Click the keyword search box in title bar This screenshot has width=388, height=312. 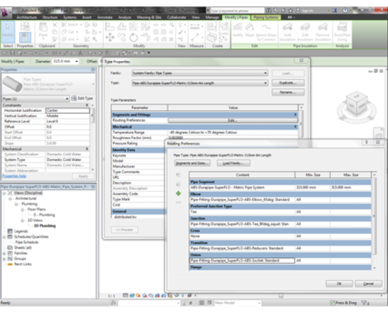pos(237,11)
